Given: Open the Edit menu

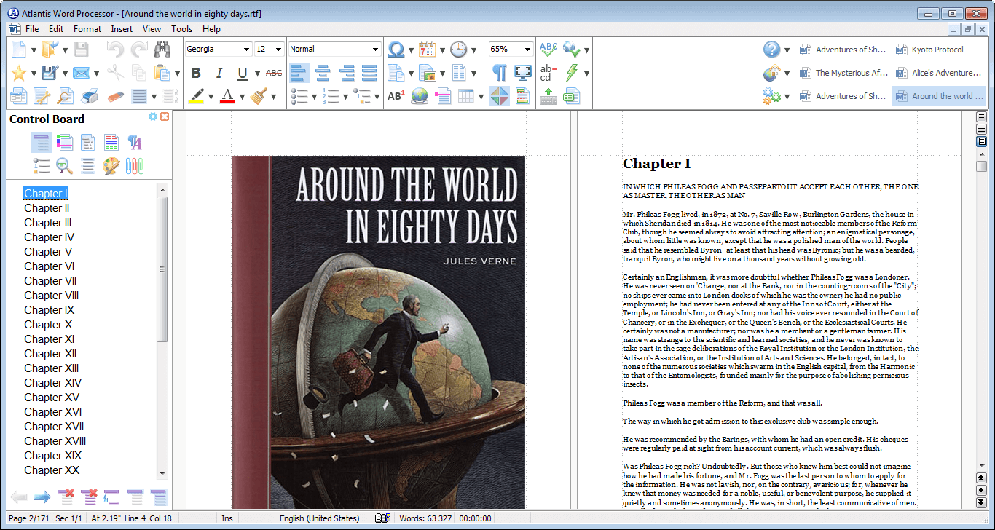Looking at the screenshot, I should (56, 29).
